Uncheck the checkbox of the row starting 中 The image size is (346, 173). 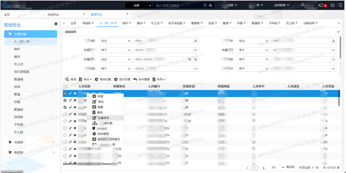coord(65,107)
